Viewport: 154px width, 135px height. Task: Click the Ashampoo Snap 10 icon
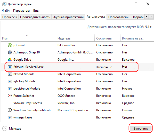pyautogui.click(x=10, y=52)
